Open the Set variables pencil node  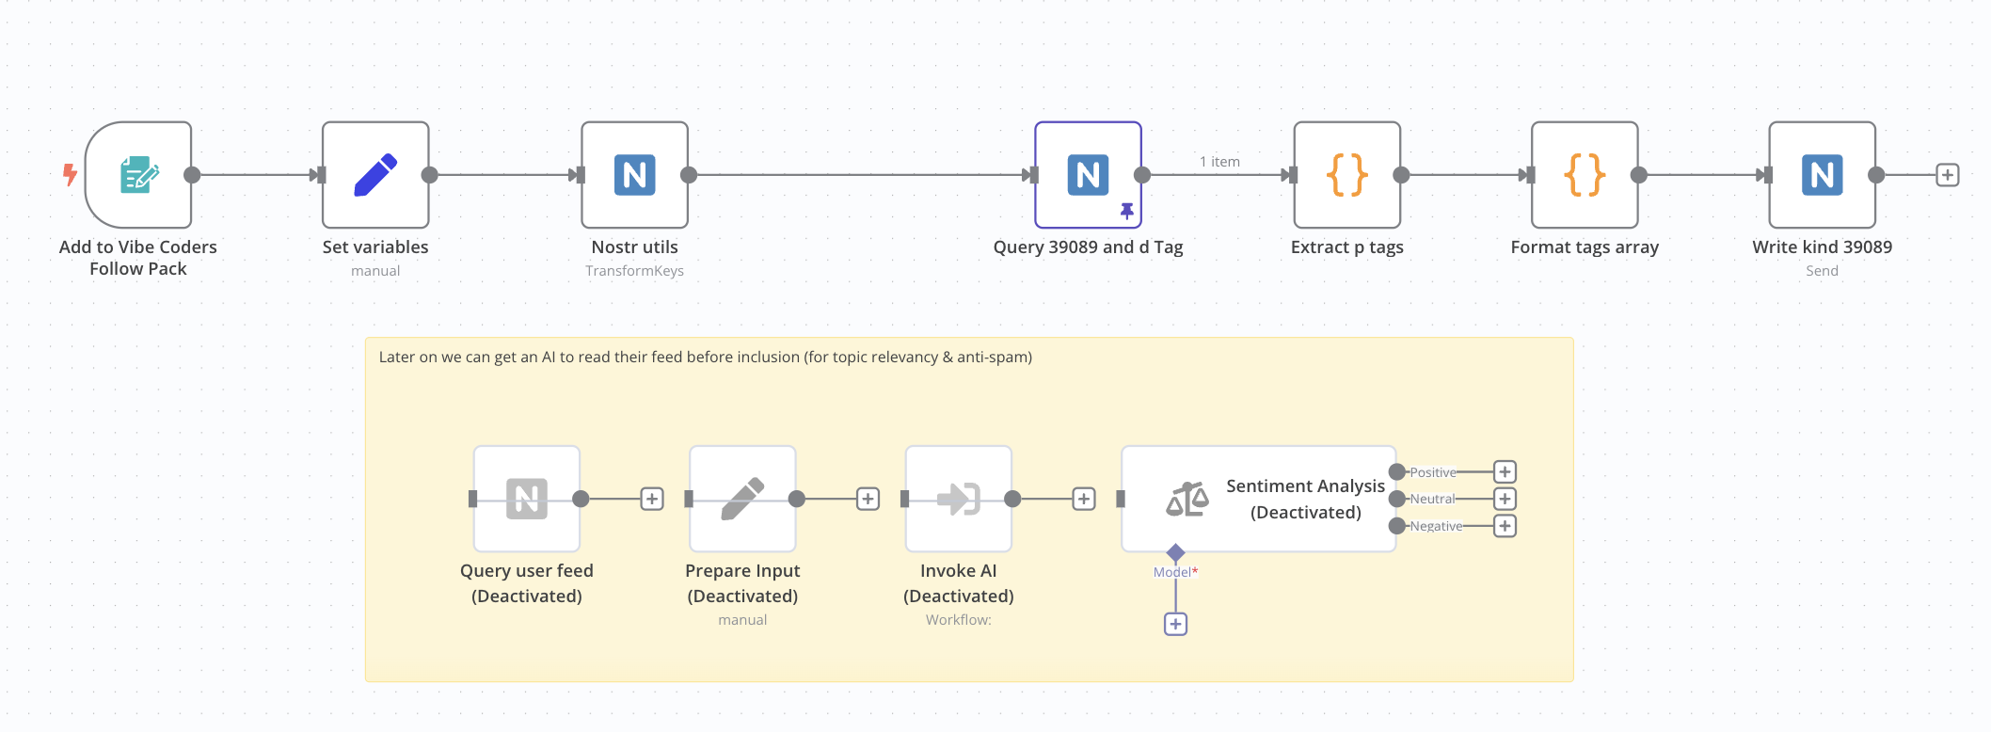(x=375, y=175)
